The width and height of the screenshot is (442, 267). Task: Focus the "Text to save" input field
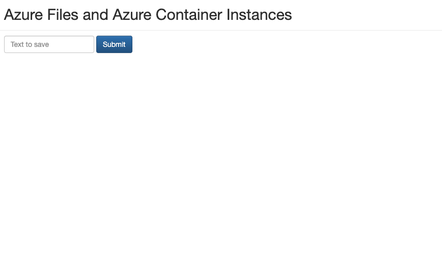[49, 44]
